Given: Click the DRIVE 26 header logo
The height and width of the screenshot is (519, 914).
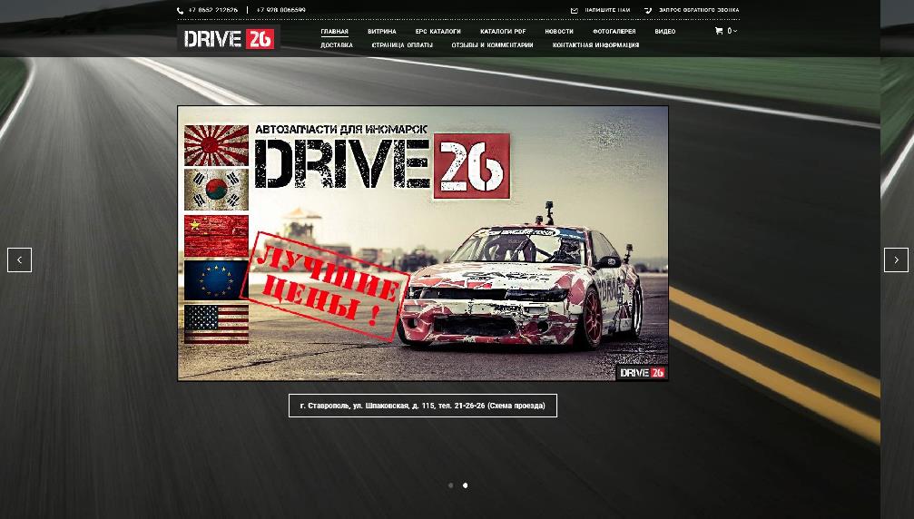Looking at the screenshot, I should point(229,39).
